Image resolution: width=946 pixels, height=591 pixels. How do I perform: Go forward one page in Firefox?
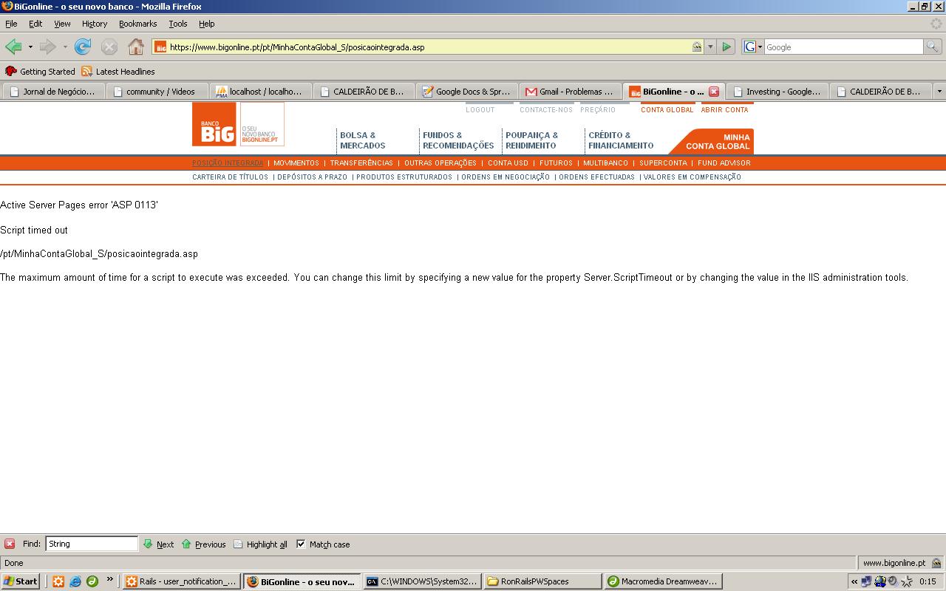[48, 47]
